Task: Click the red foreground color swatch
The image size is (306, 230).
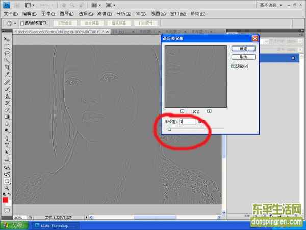Action: click(6, 200)
